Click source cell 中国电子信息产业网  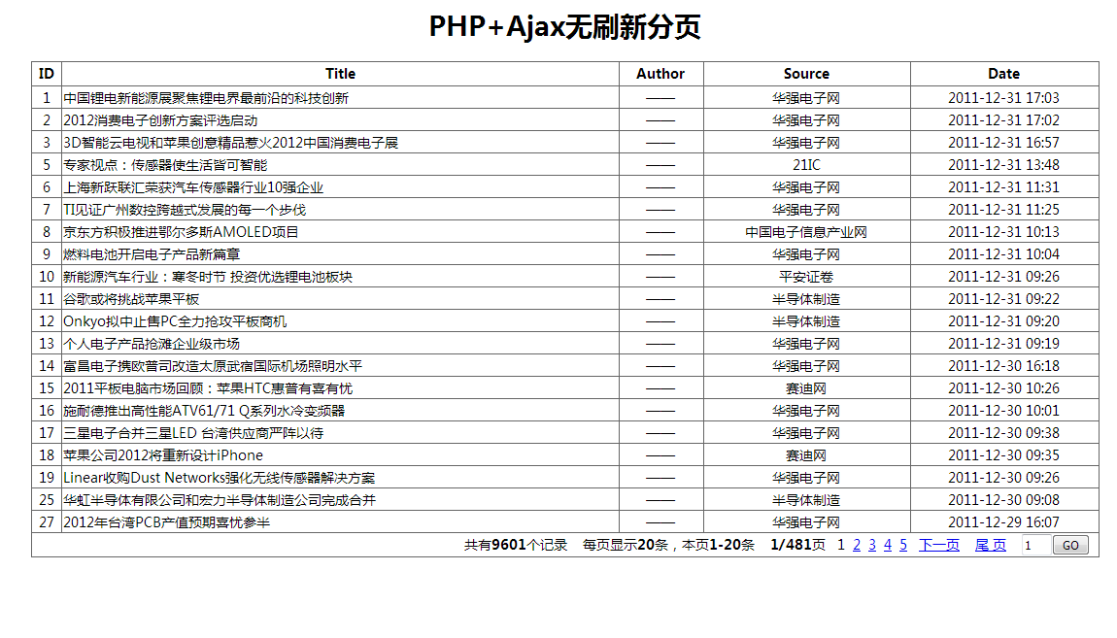pos(806,232)
